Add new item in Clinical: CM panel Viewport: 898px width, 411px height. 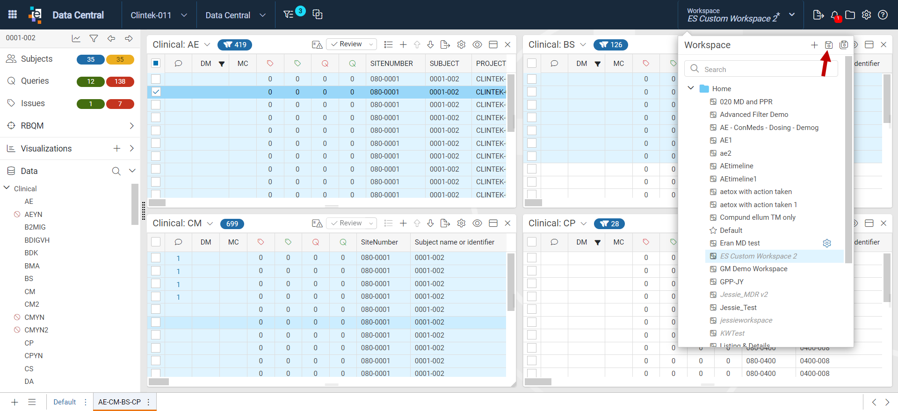[x=403, y=224]
